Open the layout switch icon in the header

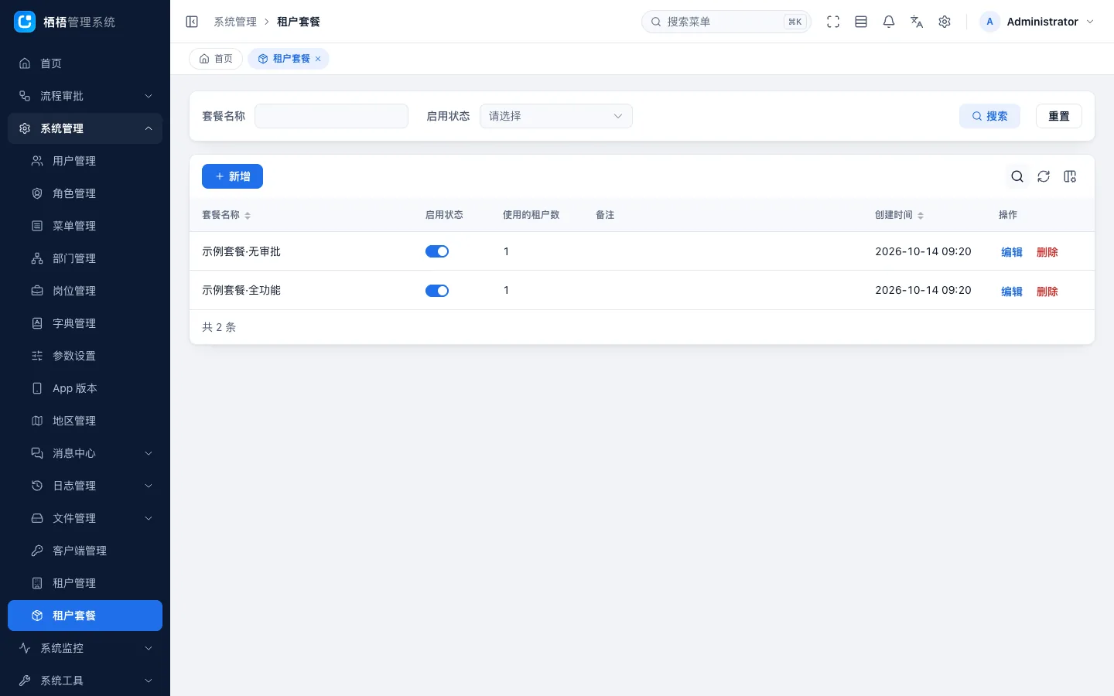point(861,22)
